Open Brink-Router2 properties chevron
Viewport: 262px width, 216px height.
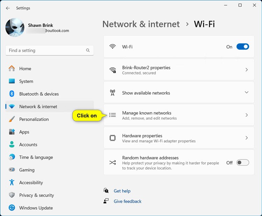247,70
